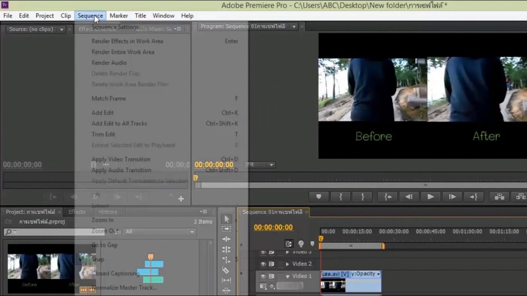Open Project panel 'In: All' dropdown

(x=159, y=232)
